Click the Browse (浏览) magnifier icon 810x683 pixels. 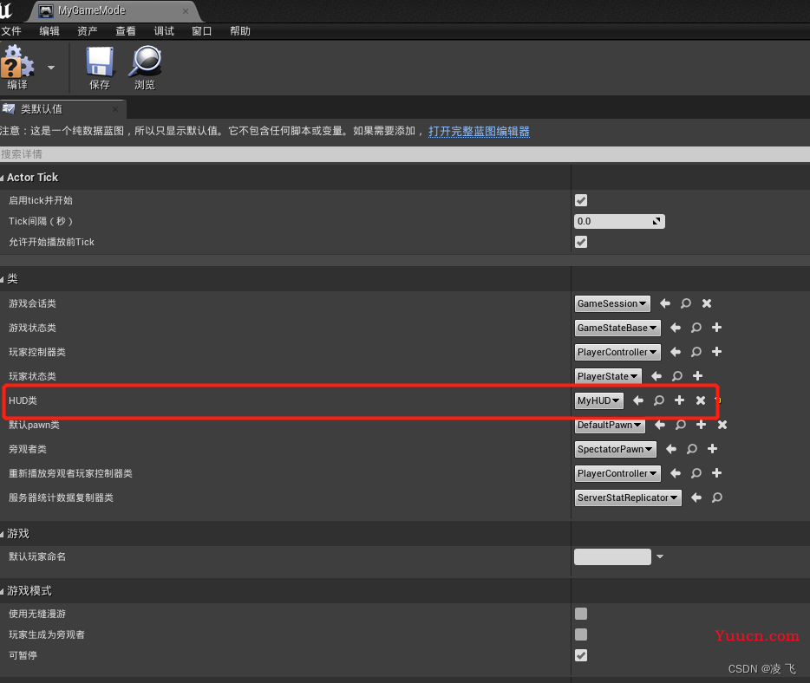tap(145, 67)
